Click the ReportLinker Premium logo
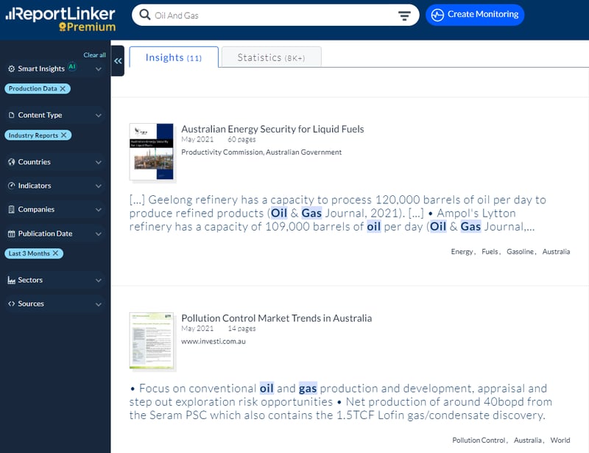The width and height of the screenshot is (589, 453). pos(60,19)
